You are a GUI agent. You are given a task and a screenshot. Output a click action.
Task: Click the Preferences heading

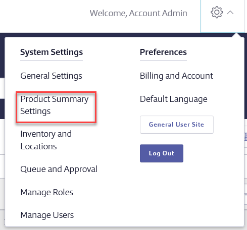coord(163,52)
